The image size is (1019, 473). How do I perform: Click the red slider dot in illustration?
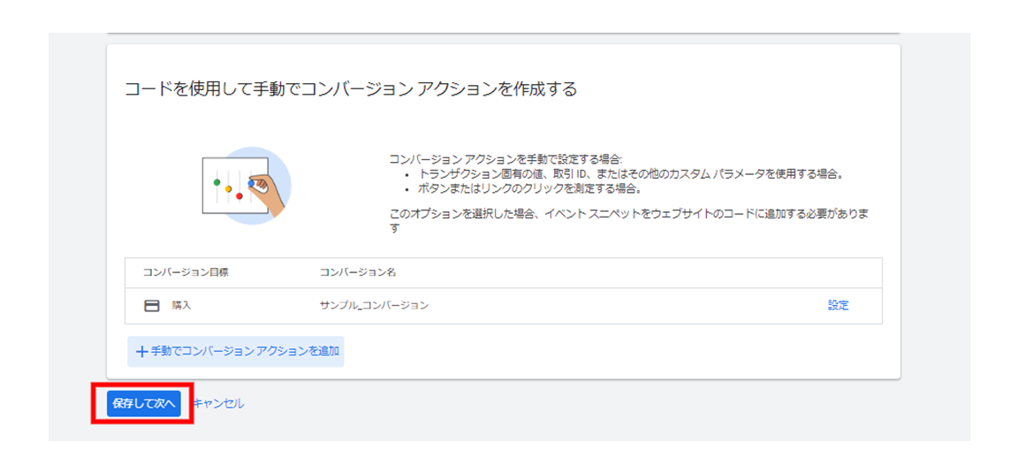(240, 195)
